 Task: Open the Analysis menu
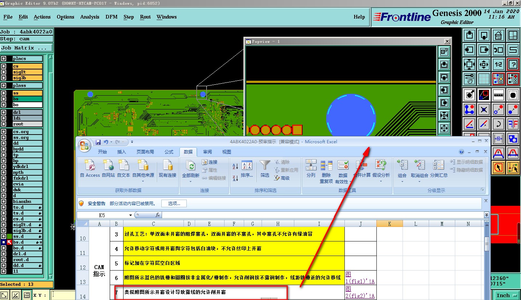(90, 17)
